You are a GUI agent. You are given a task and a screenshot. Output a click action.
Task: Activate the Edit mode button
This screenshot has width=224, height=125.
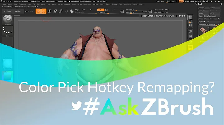pyautogui.click(x=38, y=11)
